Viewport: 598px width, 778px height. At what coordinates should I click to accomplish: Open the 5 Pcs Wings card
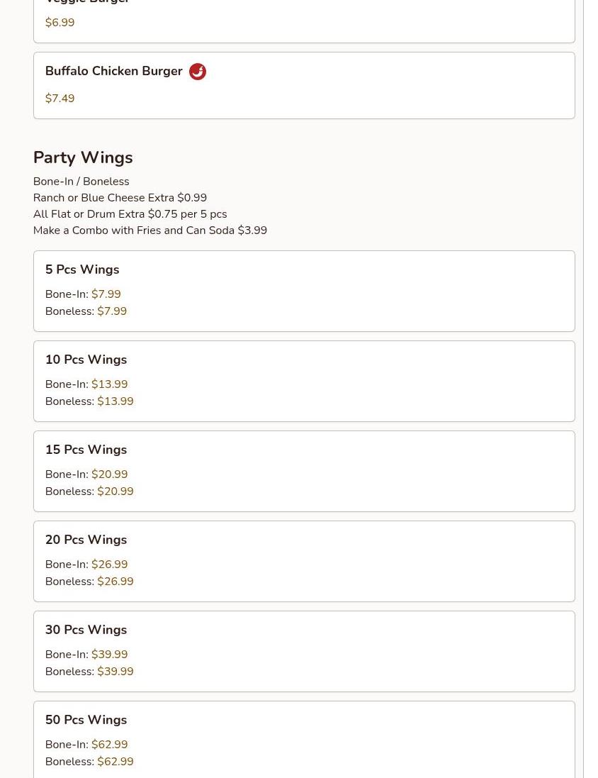(x=304, y=291)
